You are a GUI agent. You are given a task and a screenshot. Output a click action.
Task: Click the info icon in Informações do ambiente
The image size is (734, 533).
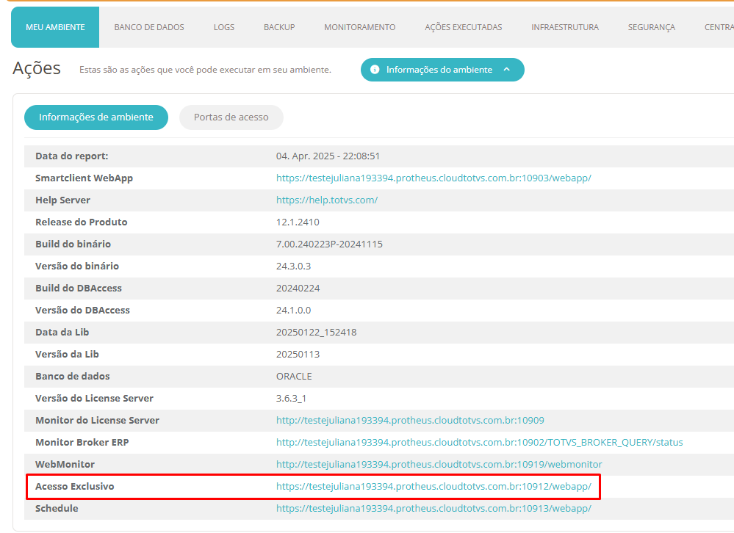click(375, 70)
